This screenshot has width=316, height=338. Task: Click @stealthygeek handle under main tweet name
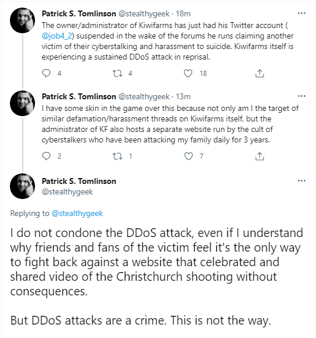tap(67, 192)
